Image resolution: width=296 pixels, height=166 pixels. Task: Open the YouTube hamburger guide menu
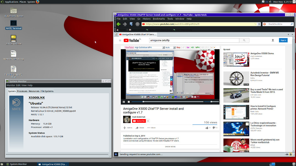120,40
